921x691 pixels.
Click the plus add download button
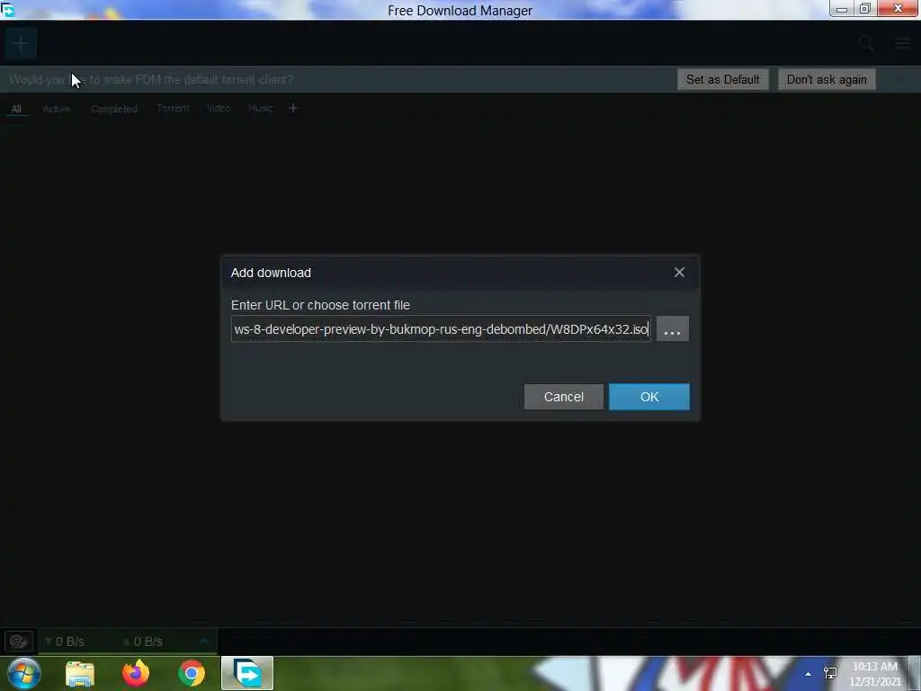(x=21, y=43)
